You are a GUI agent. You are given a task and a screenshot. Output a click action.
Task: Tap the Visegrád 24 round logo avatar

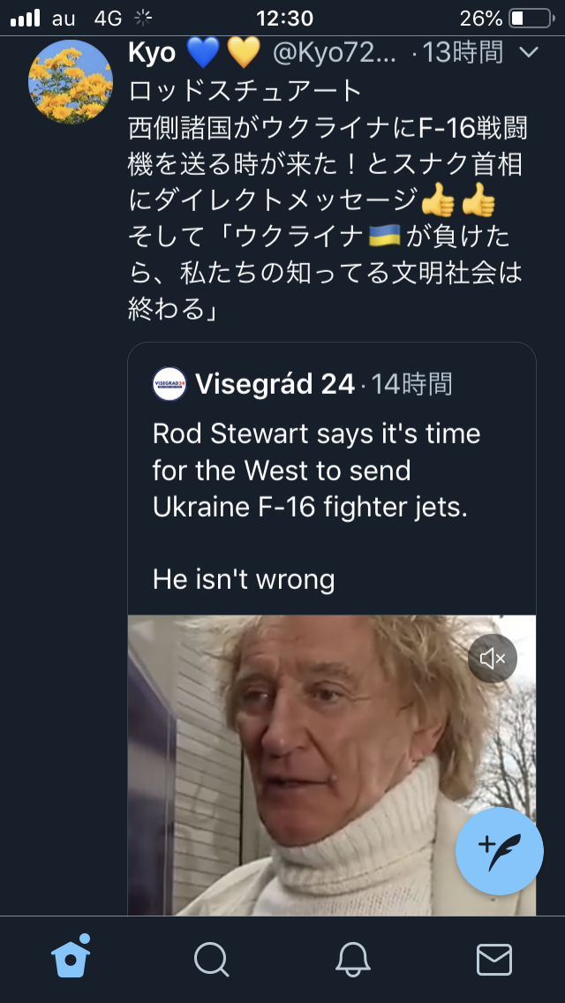pyautogui.click(x=169, y=384)
